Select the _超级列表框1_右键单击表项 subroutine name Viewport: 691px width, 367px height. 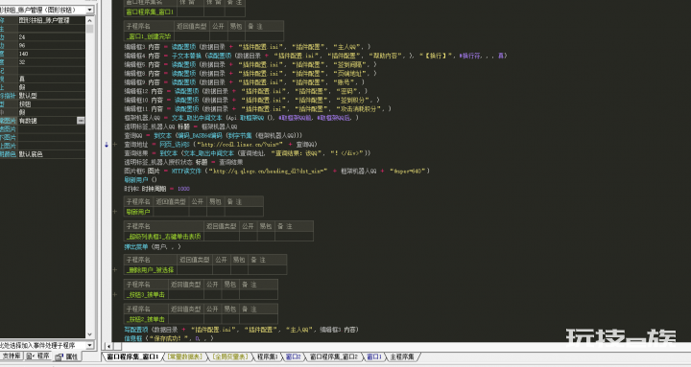pyautogui.click(x=163, y=237)
